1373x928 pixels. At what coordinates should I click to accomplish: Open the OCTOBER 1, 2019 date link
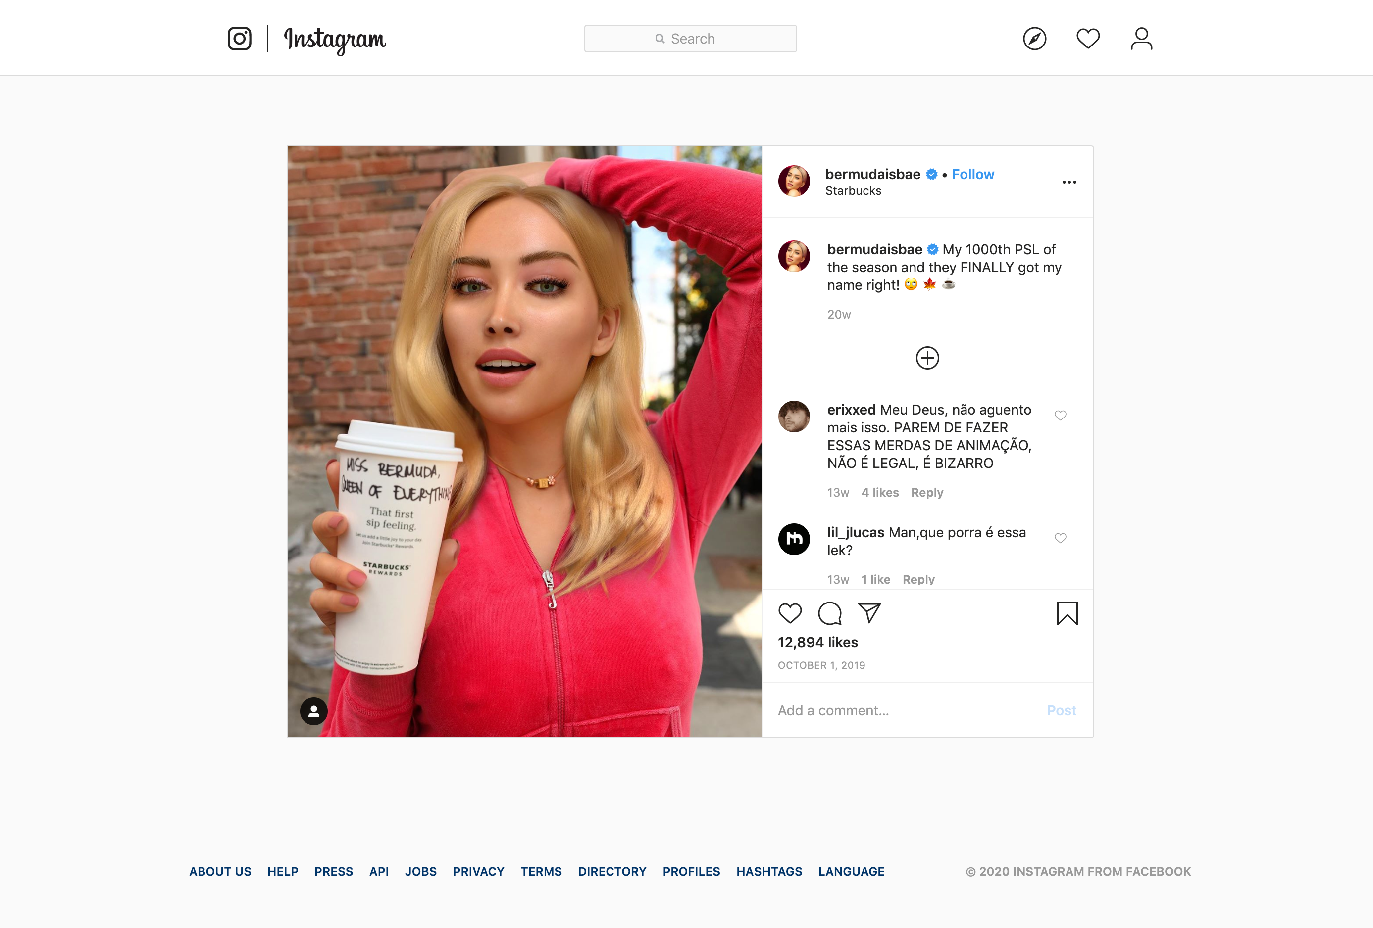tap(821, 665)
